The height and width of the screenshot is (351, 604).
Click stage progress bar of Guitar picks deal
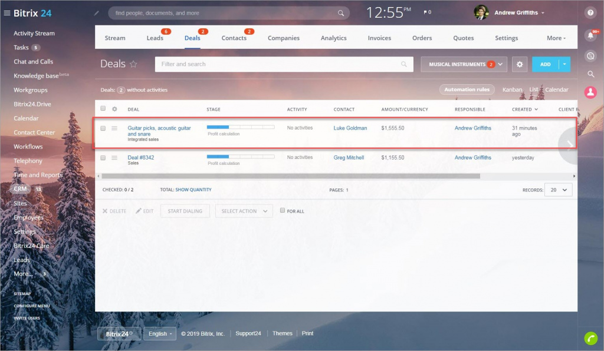(x=240, y=127)
